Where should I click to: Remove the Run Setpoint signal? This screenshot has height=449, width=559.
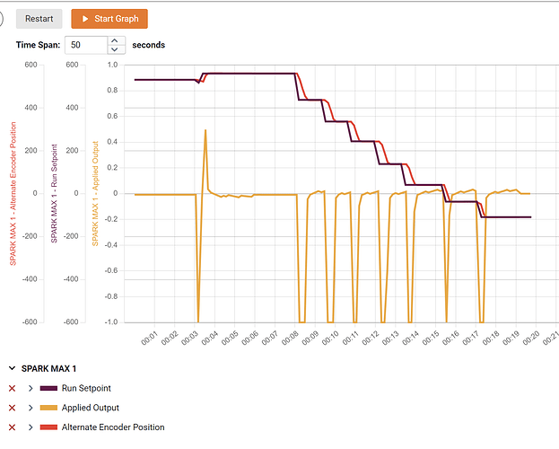pos(13,388)
